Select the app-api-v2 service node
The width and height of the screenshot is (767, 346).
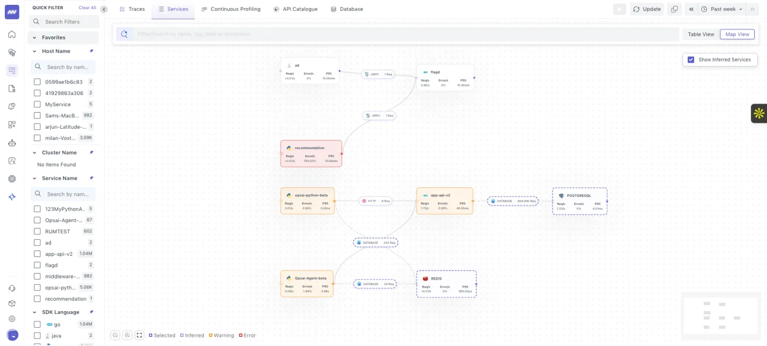tap(445, 201)
